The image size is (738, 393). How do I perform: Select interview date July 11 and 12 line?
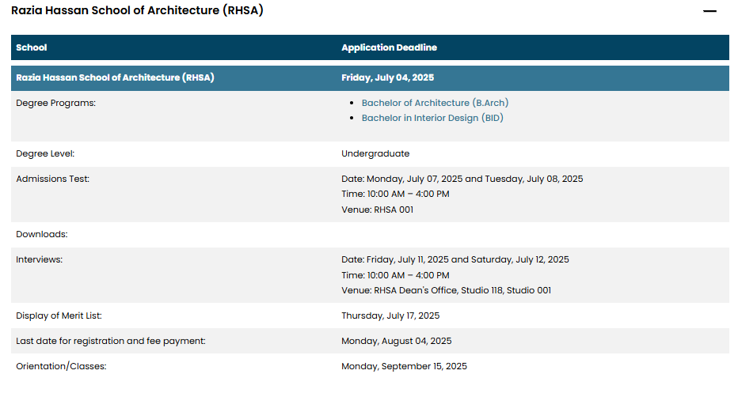455,259
